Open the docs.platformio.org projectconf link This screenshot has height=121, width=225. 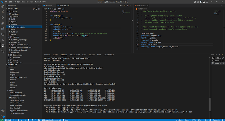pyautogui.click(x=165, y=29)
